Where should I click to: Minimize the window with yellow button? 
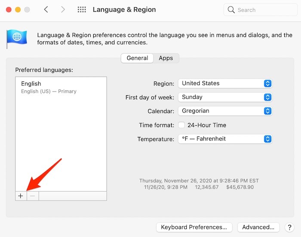coord(18,9)
